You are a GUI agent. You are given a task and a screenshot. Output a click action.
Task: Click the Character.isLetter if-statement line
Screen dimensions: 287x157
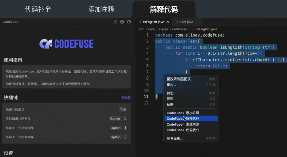click(235, 60)
